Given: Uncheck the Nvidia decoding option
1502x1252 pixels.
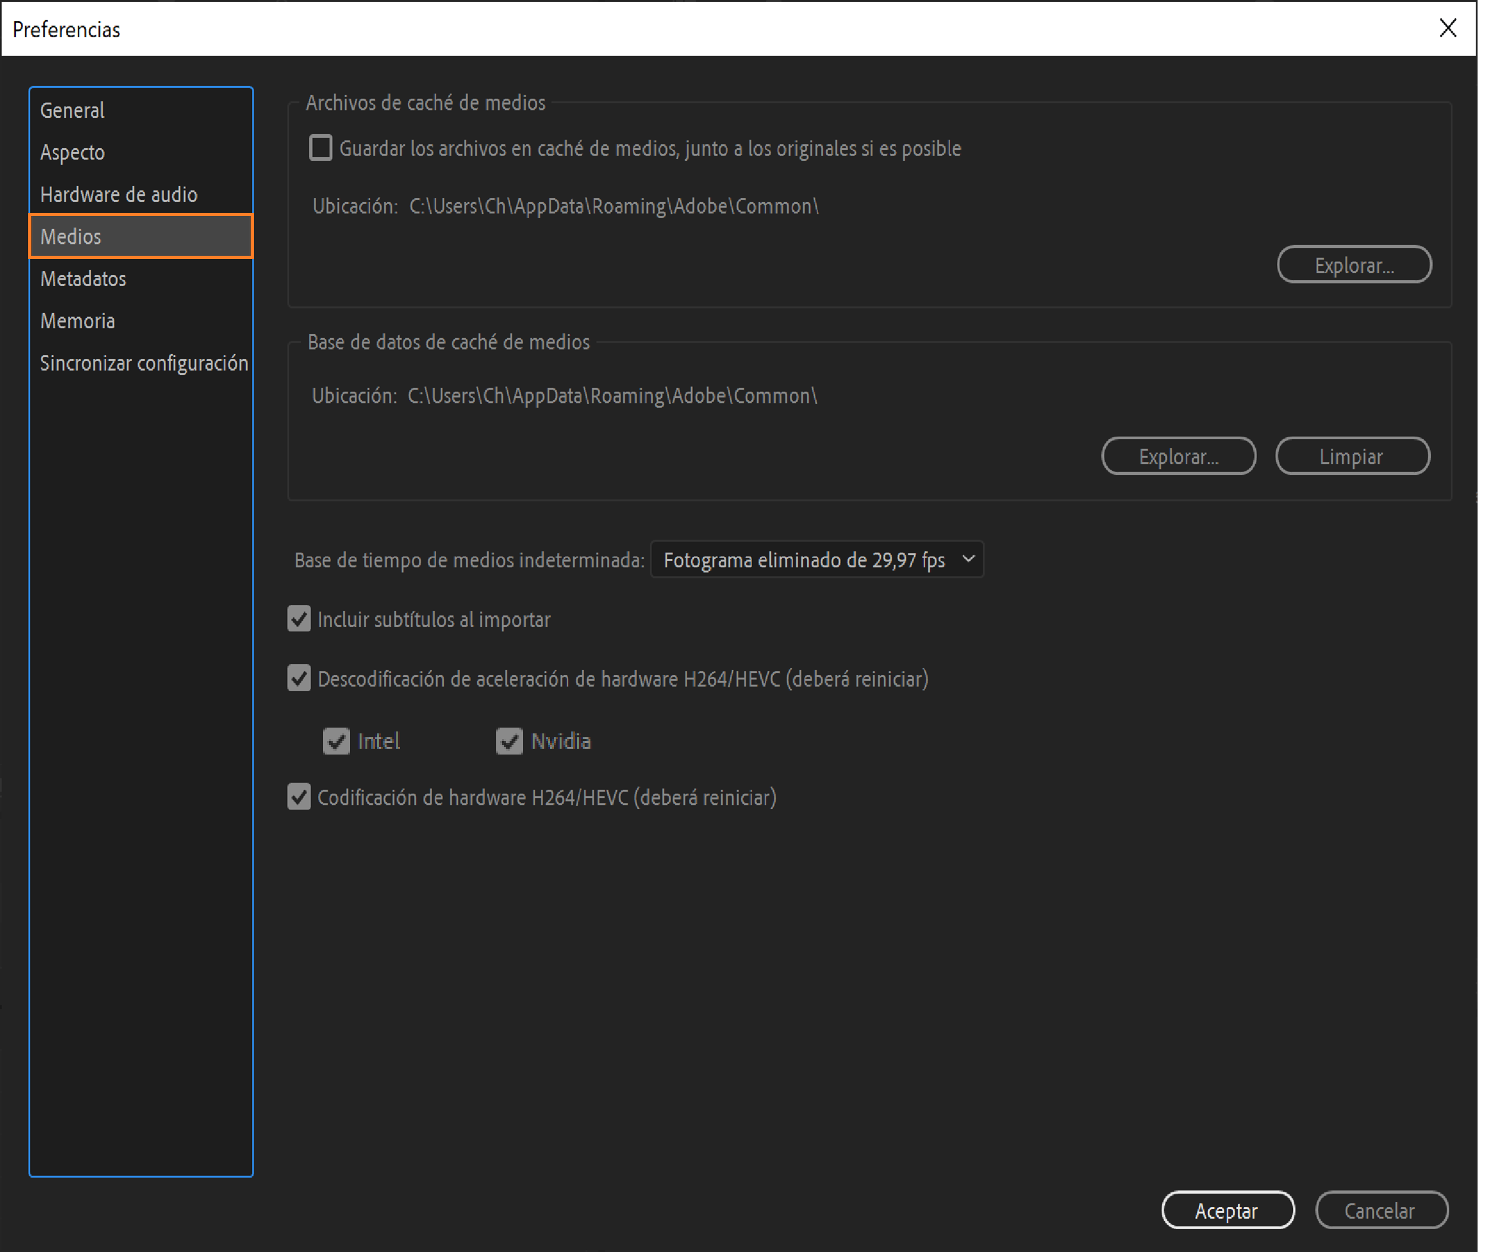Looking at the screenshot, I should tap(509, 741).
